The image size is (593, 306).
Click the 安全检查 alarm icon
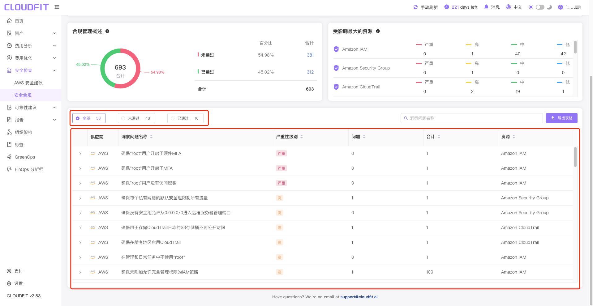[x=9, y=70]
